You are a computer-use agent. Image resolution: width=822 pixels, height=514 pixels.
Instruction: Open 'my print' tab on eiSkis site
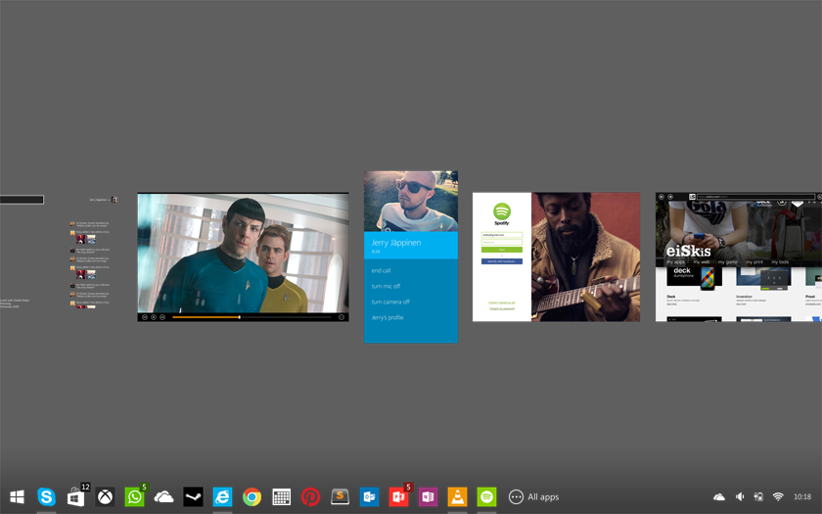[754, 262]
